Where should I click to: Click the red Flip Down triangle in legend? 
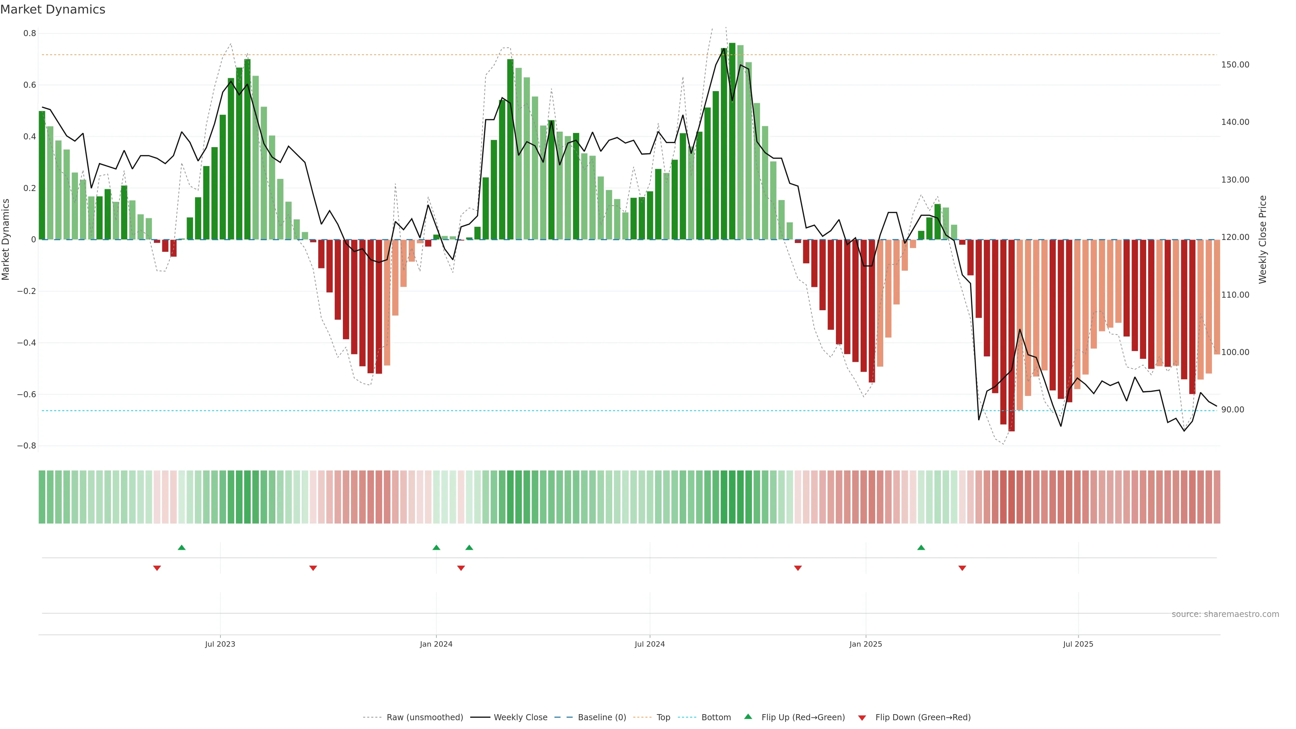[x=862, y=718]
